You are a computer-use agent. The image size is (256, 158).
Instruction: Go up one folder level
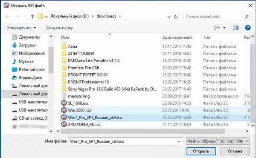[x=32, y=17]
